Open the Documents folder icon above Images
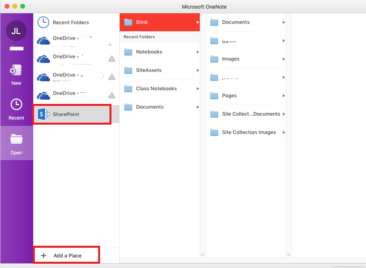This screenshot has width=366, height=268. (214, 22)
